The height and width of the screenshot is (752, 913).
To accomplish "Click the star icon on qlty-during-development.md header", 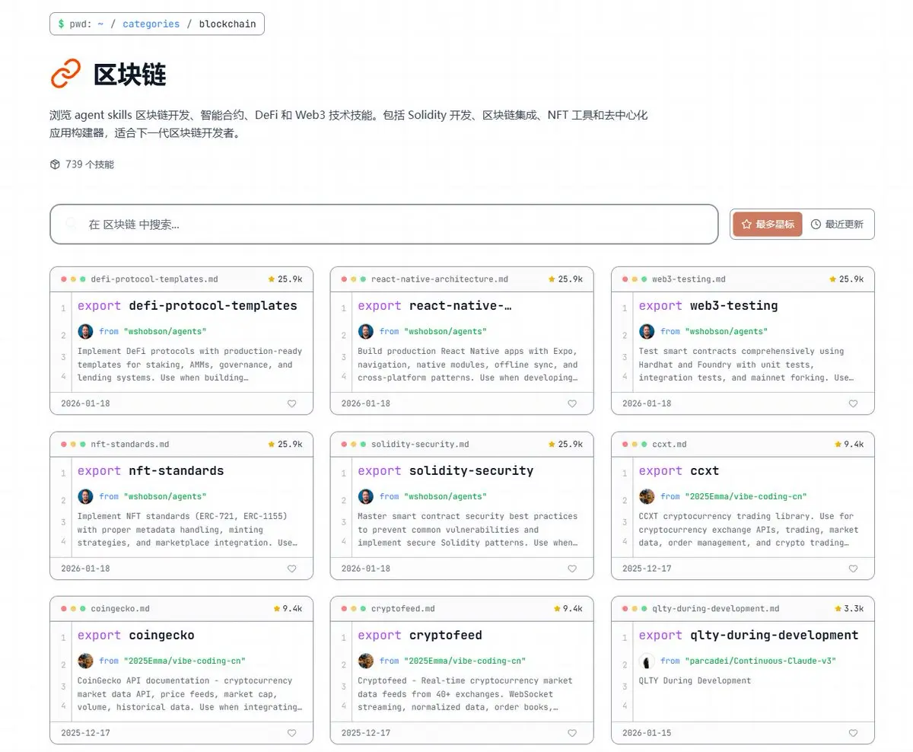I will pos(838,608).
